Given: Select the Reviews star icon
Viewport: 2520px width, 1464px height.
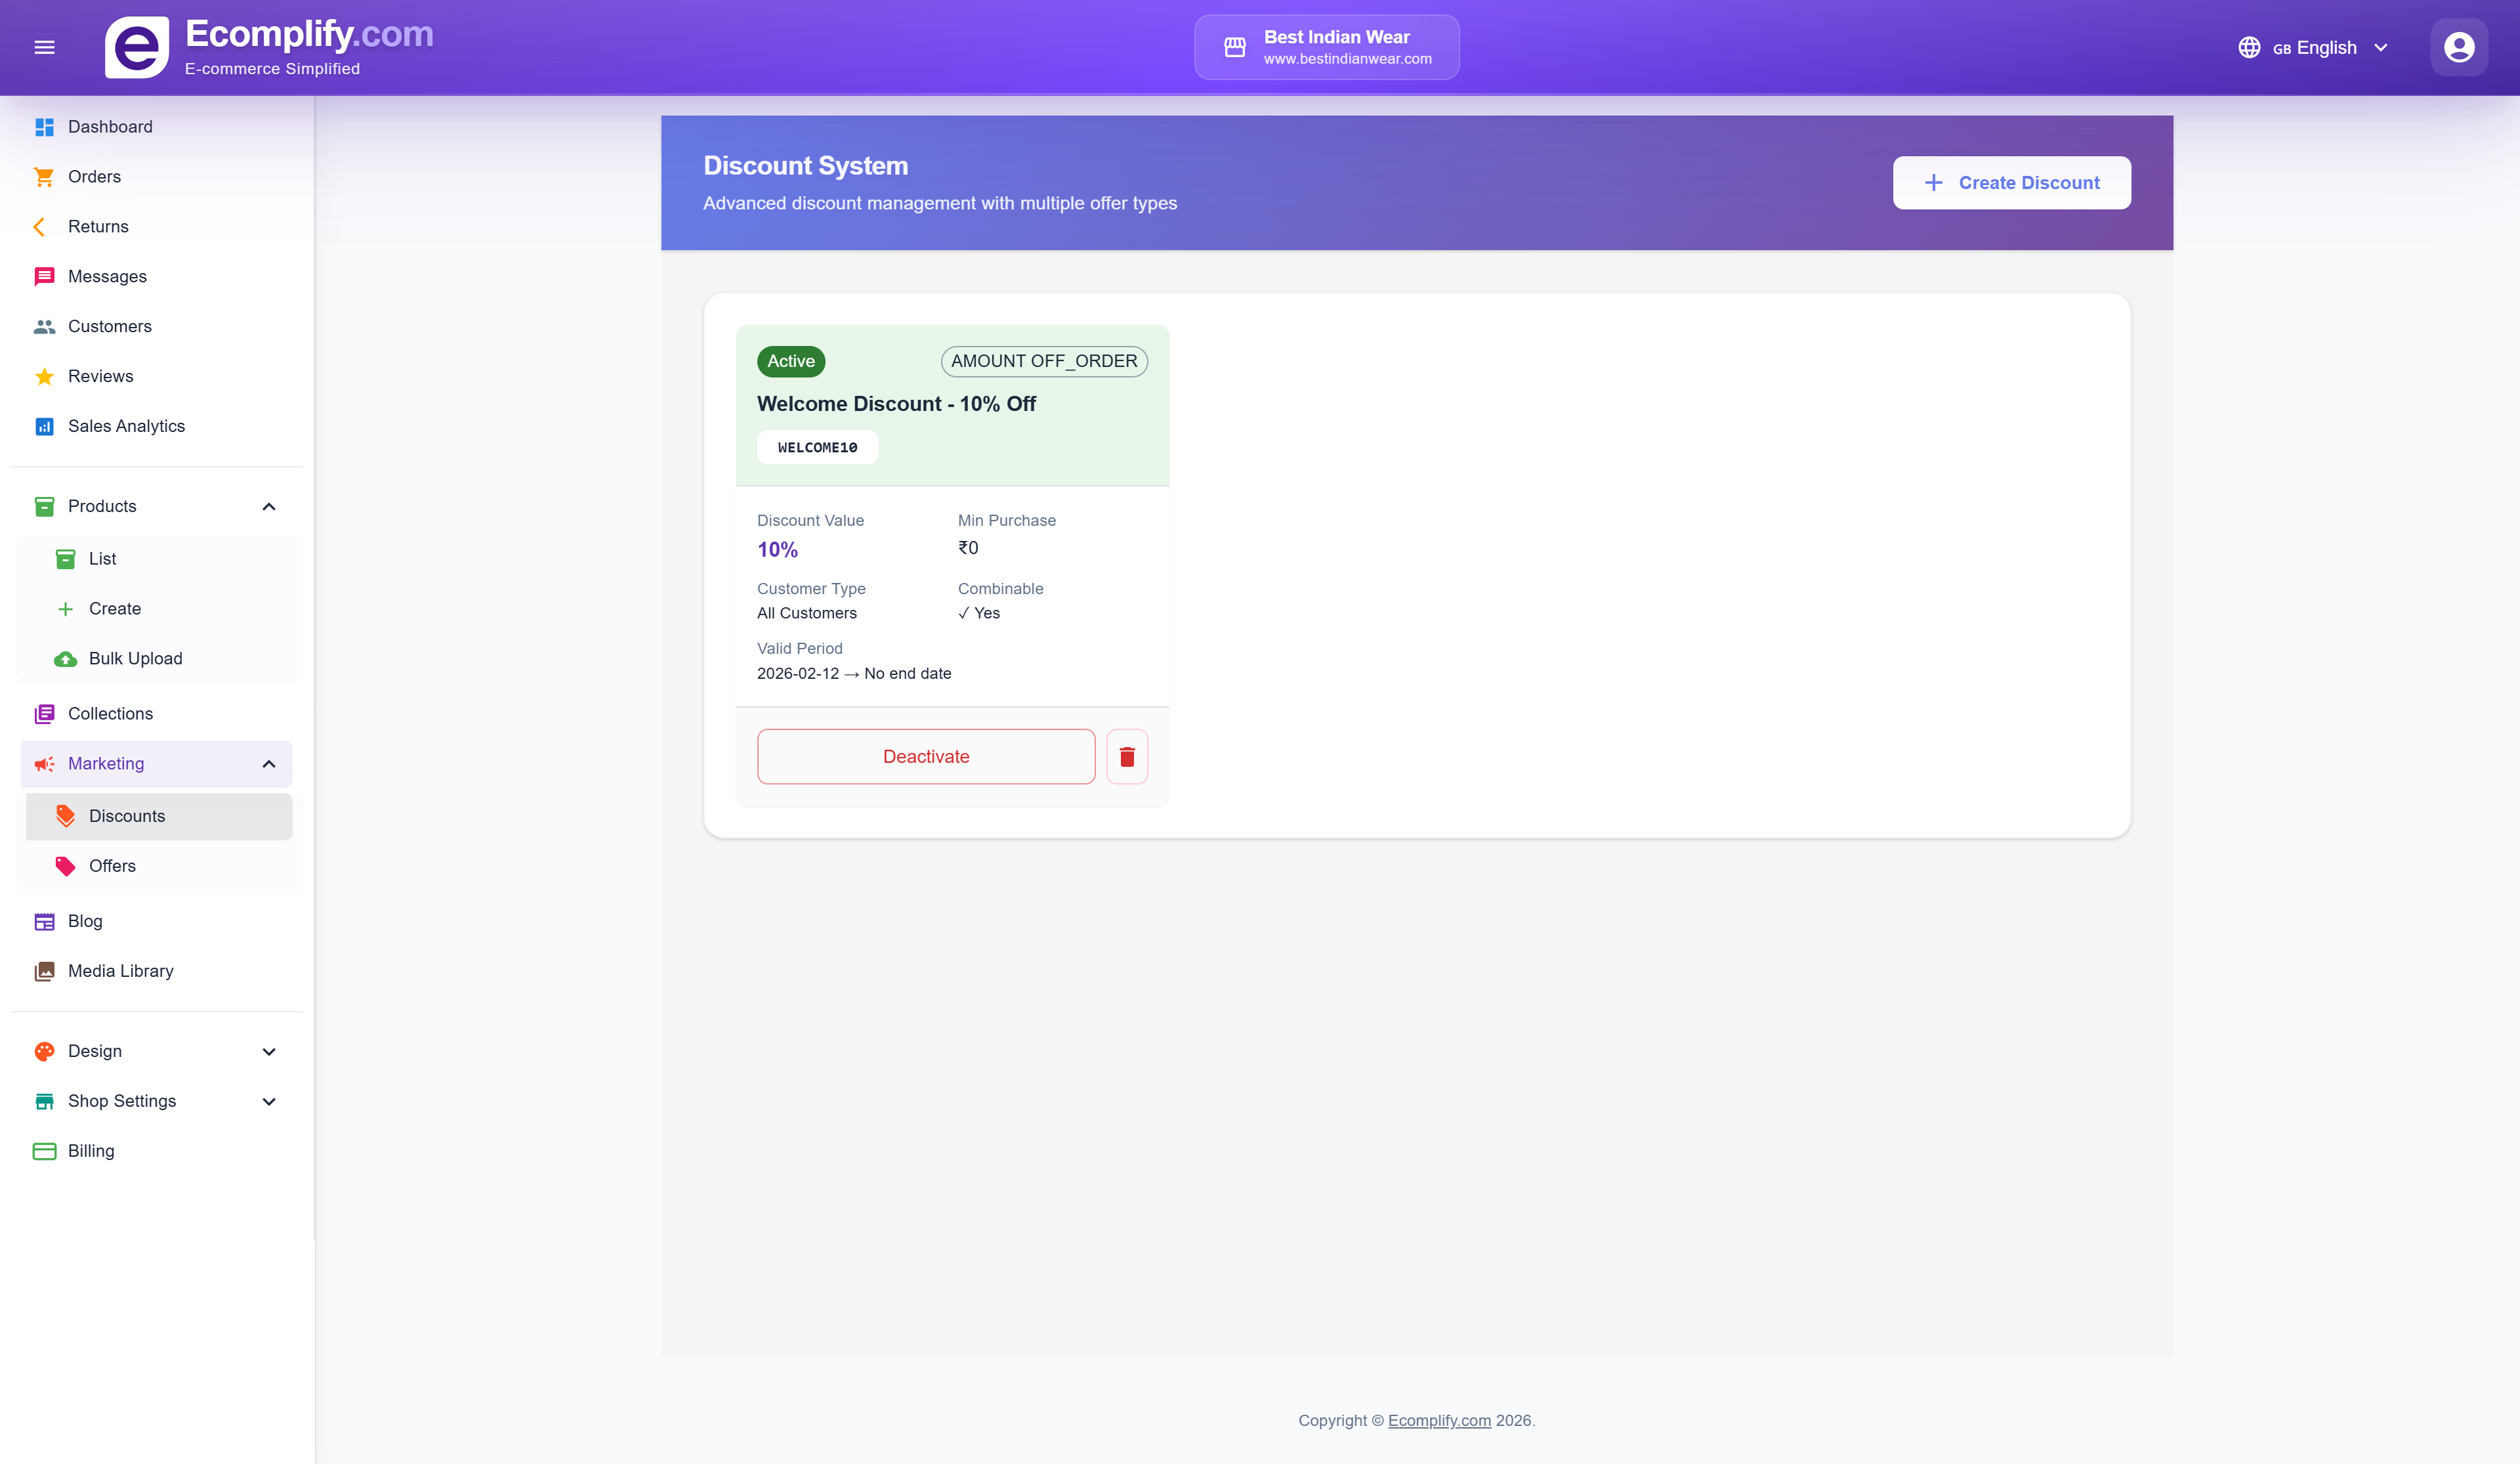Looking at the screenshot, I should pyautogui.click(x=44, y=376).
